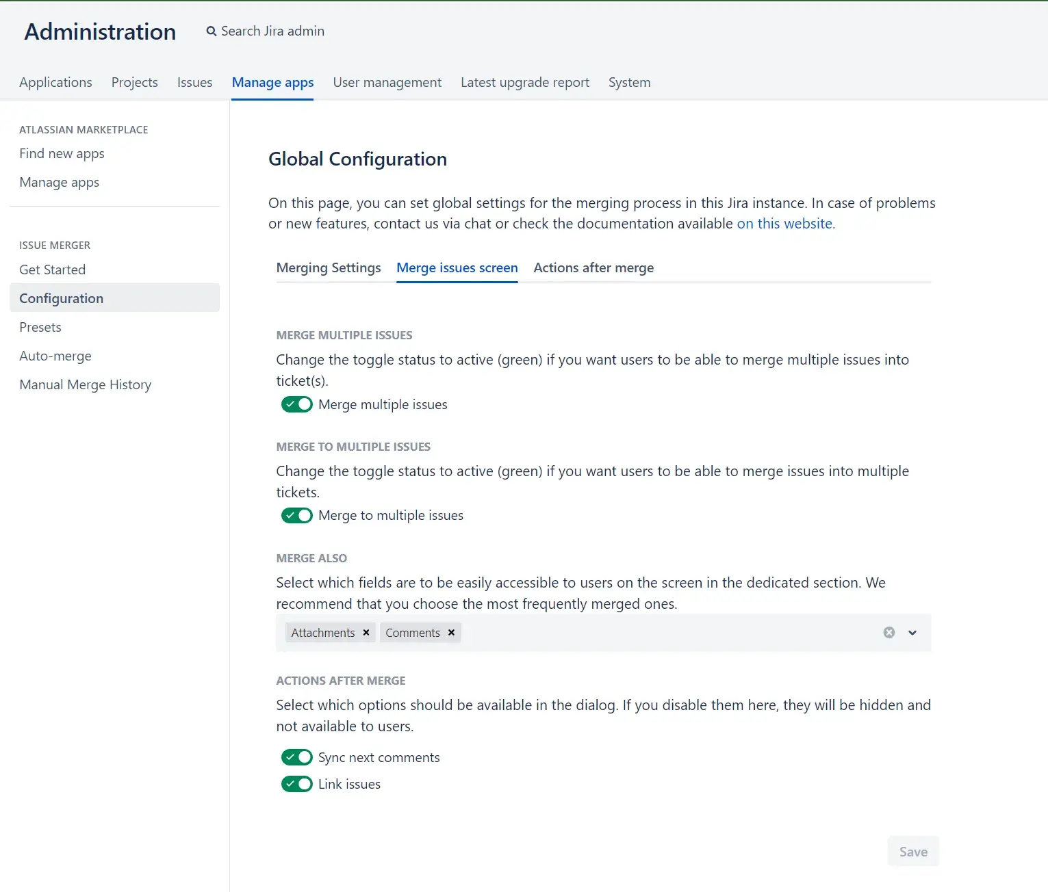
Task: Click inside the Search Jira admin field
Action: [272, 31]
